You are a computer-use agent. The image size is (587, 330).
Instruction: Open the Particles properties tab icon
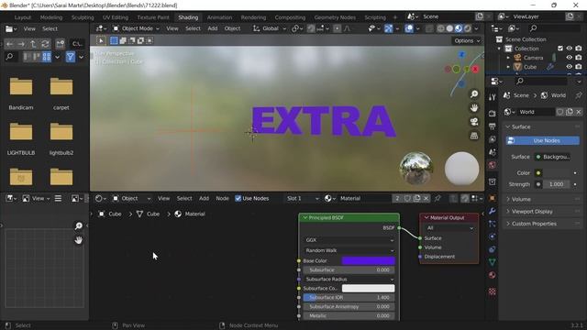point(493,224)
